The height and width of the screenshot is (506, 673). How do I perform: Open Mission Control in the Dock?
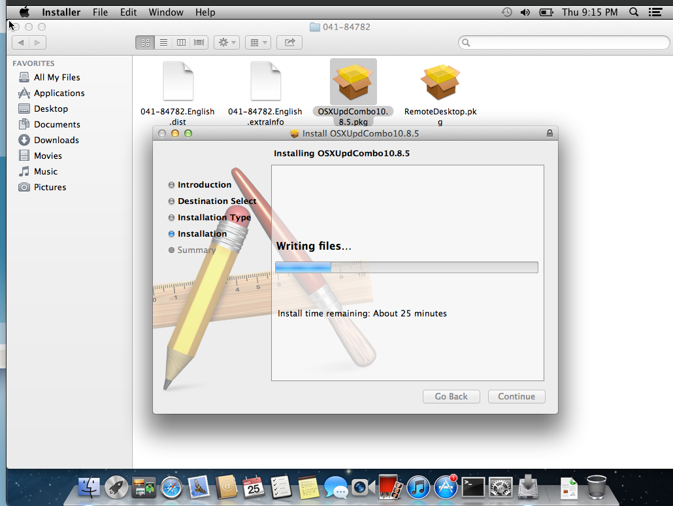144,488
